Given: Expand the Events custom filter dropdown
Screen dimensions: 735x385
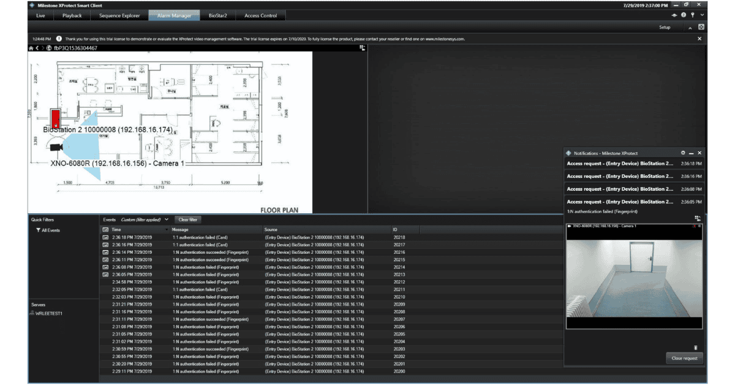Looking at the screenshot, I should (x=166, y=219).
